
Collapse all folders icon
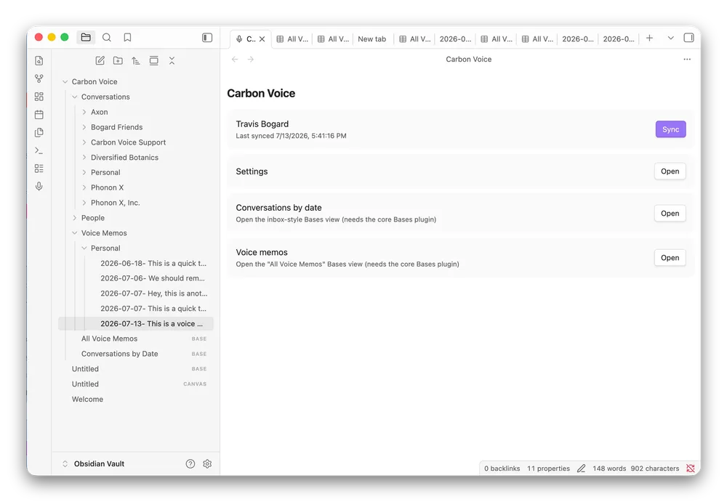(172, 61)
